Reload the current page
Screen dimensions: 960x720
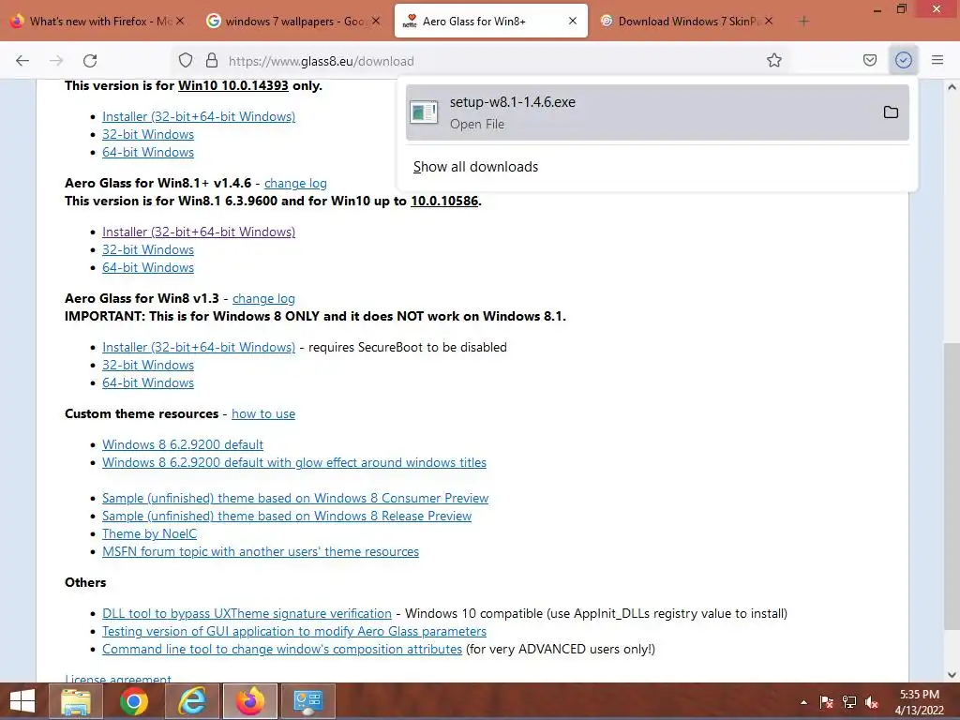tap(90, 61)
